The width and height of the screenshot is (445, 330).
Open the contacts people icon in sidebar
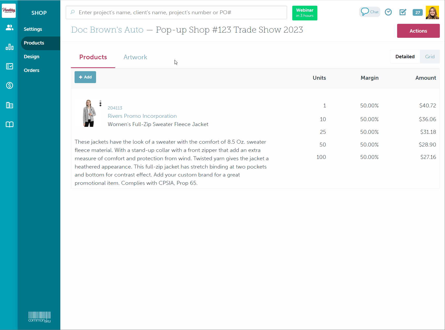click(10, 27)
